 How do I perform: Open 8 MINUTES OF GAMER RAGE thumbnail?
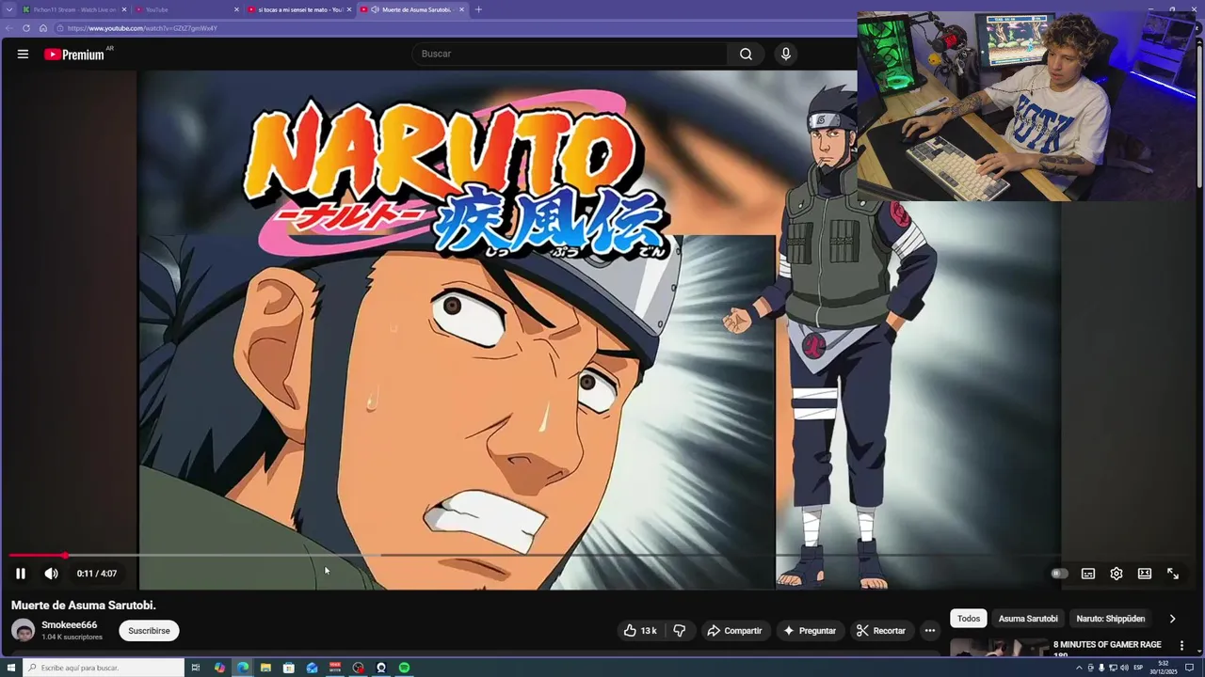pos(999,648)
